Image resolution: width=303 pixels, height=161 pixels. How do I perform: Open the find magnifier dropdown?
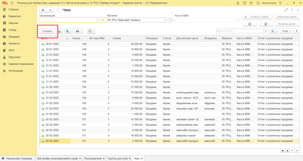coord(274,31)
